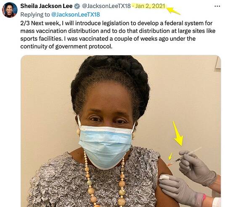The width and height of the screenshot is (241, 207).
Task: Open the @JacksonLeeTX18 handle in the header
Action: (x=106, y=6)
